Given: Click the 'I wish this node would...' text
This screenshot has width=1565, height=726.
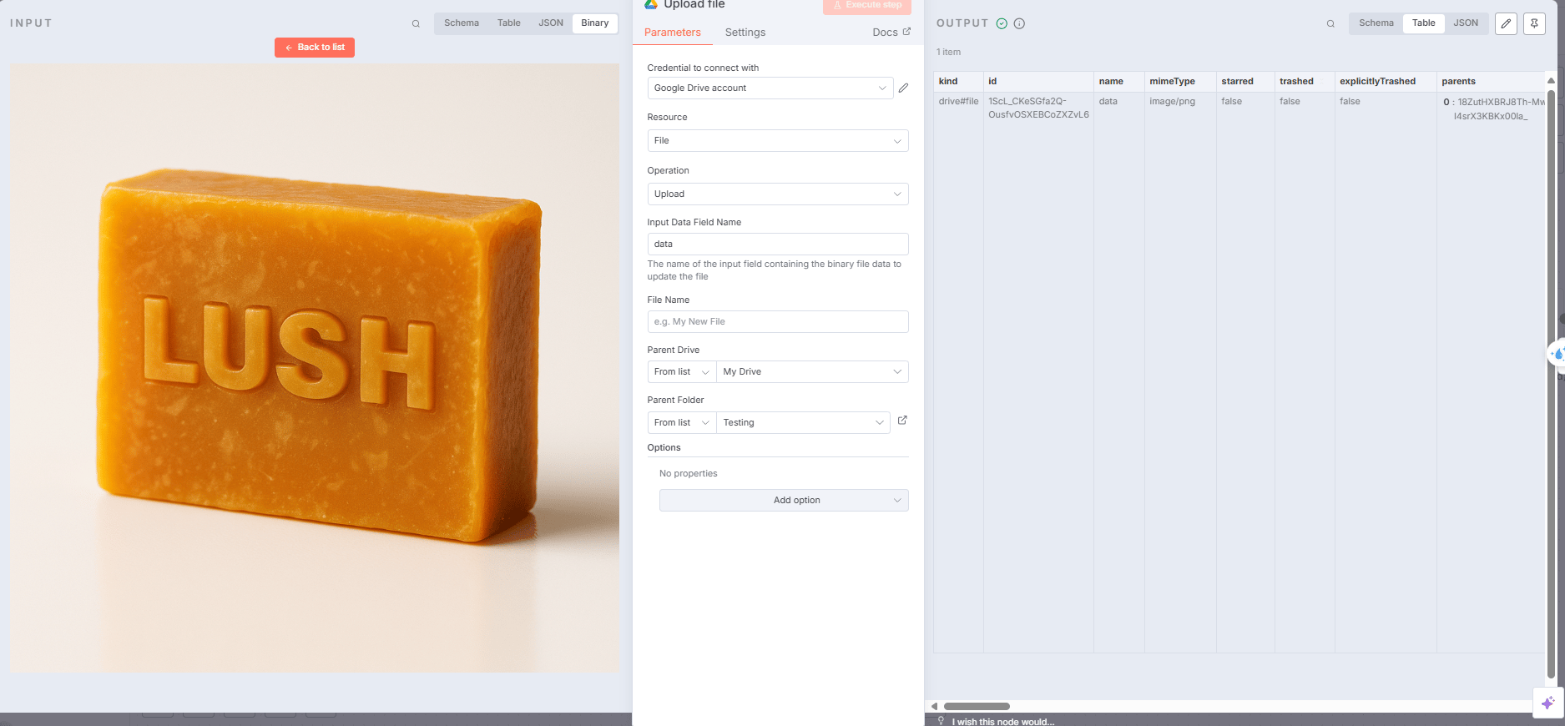Looking at the screenshot, I should 1005,722.
